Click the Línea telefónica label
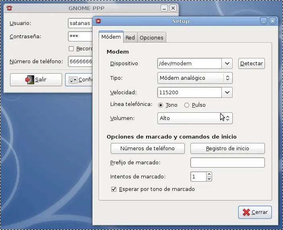This screenshot has width=283, height=230. coord(131,104)
